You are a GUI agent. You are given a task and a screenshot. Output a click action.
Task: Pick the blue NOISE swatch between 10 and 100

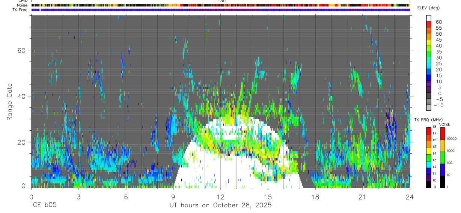(443, 170)
